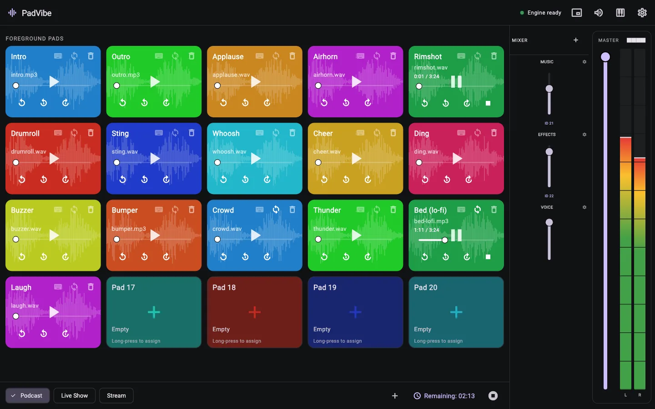Screen dimensions: 655x409
Task: Assign a sound to empty Pad 18
Action: point(255,312)
